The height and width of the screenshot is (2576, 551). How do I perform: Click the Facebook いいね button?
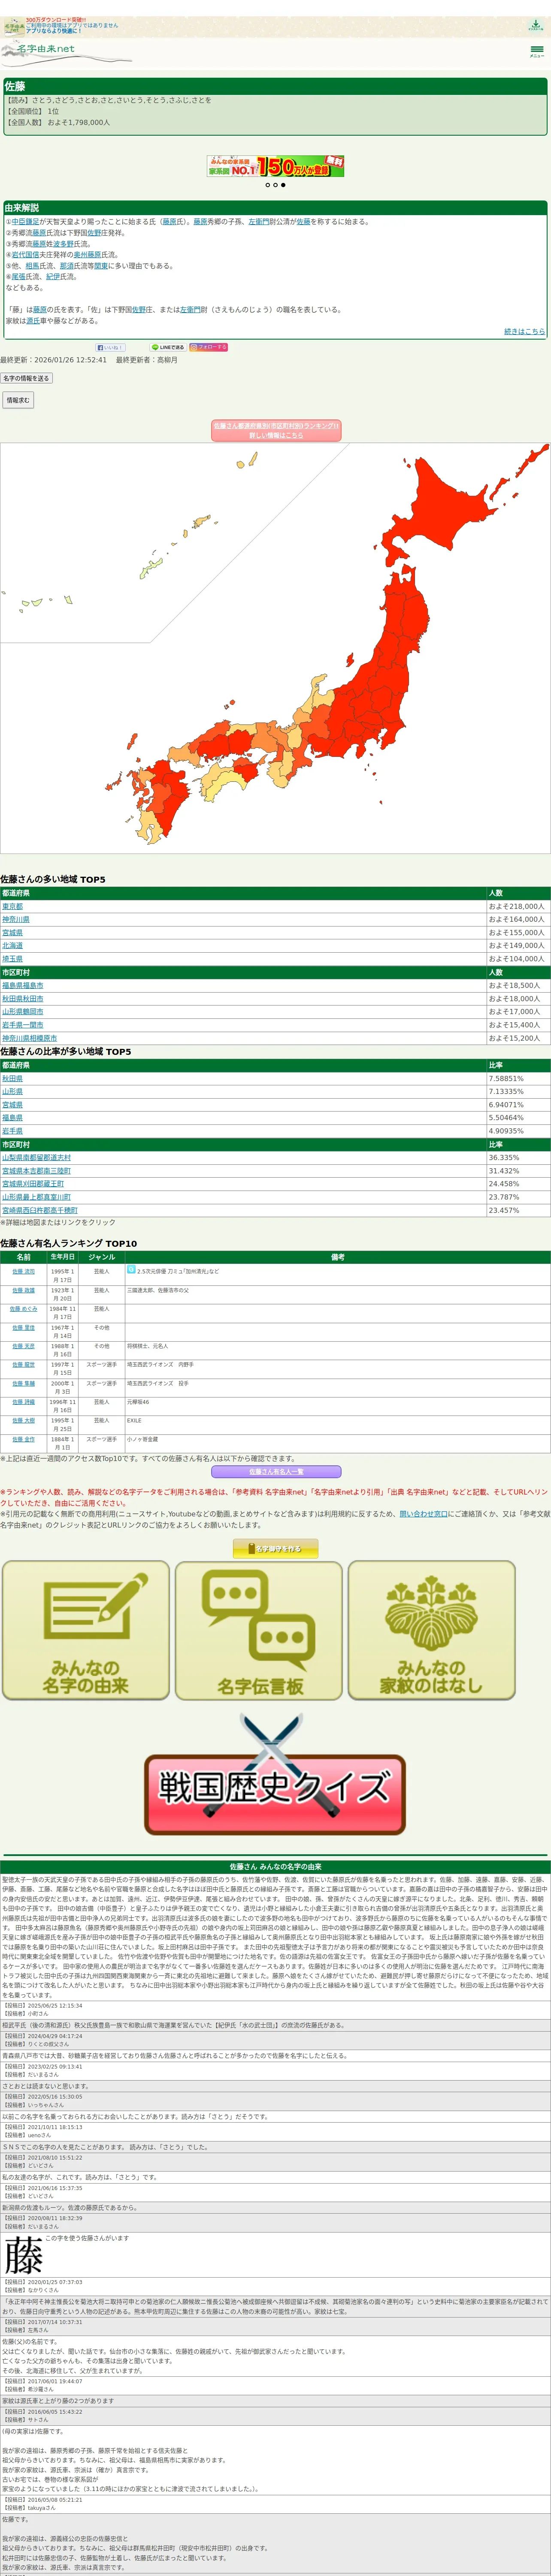[x=110, y=347]
